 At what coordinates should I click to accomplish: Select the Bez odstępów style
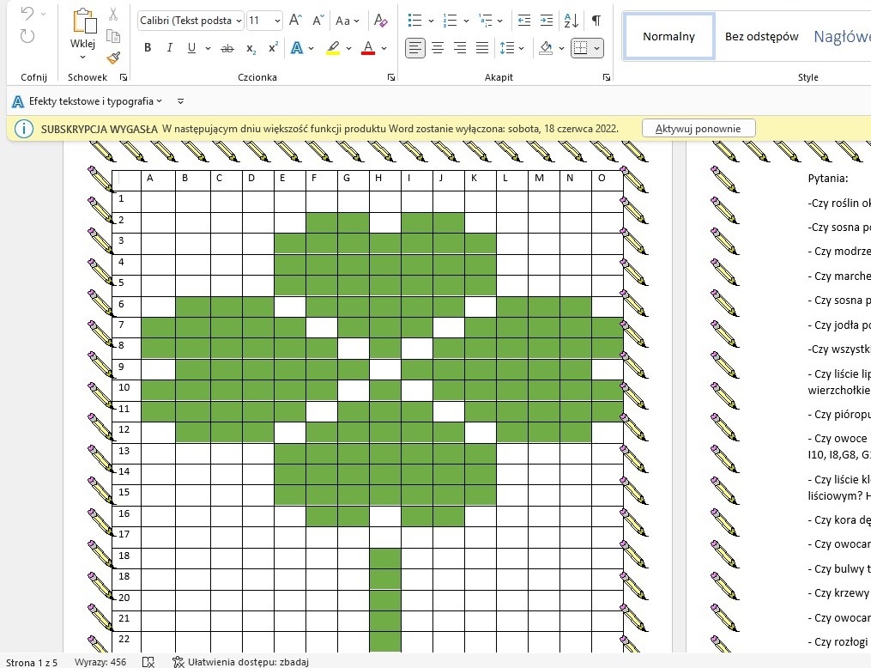point(761,36)
